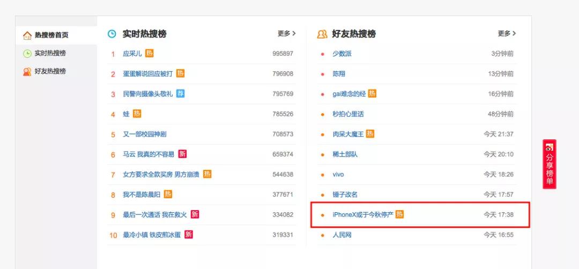Open the 蛋蛋解说回应被打 topic
579x269 pixels.
point(148,74)
